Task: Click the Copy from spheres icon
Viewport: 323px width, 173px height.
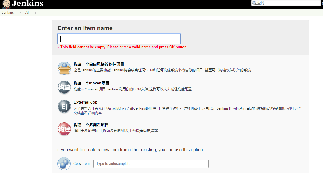Action: 64,164
